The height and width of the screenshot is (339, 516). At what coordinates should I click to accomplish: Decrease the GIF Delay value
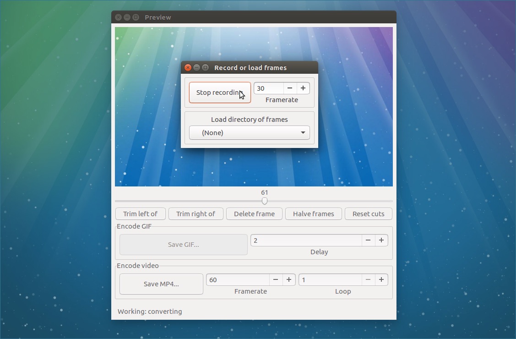(368, 240)
